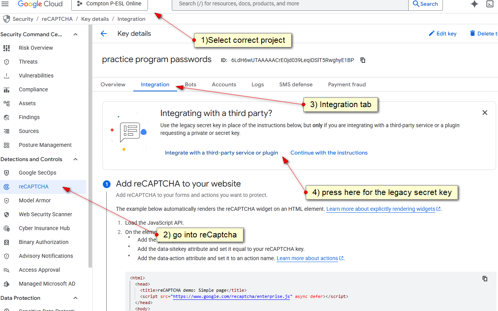Image resolution: width=498 pixels, height=311 pixels.
Task: Click the Delete key button
Action: (x=484, y=34)
